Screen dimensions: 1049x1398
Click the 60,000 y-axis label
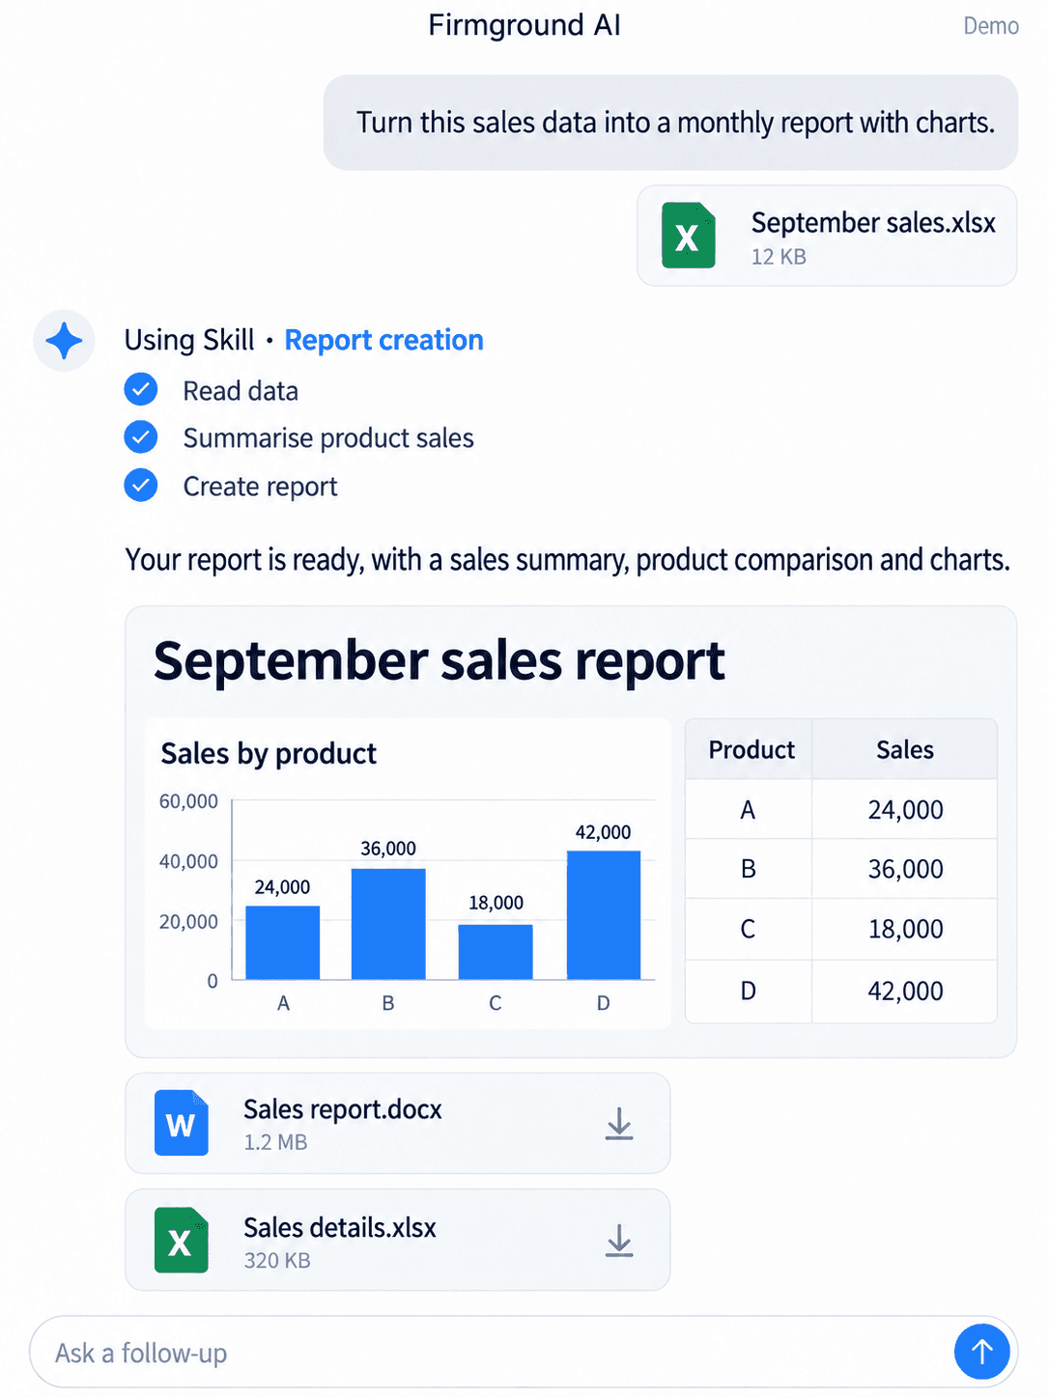[x=188, y=801]
